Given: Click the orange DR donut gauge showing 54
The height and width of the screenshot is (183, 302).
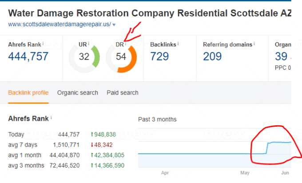Looking at the screenshot, I should tap(121, 57).
